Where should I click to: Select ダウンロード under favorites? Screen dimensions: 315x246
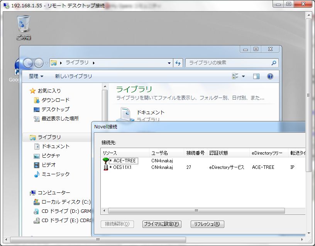pyautogui.click(x=56, y=100)
